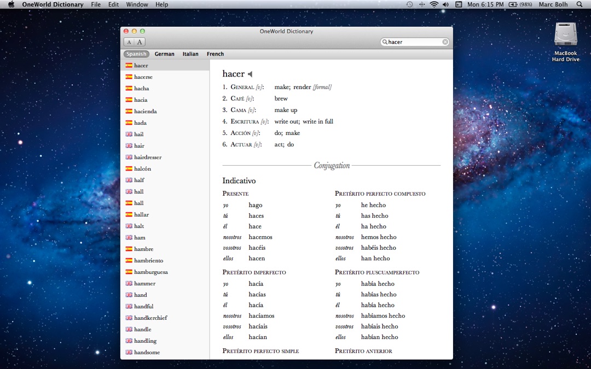Select halt in word list

165,226
